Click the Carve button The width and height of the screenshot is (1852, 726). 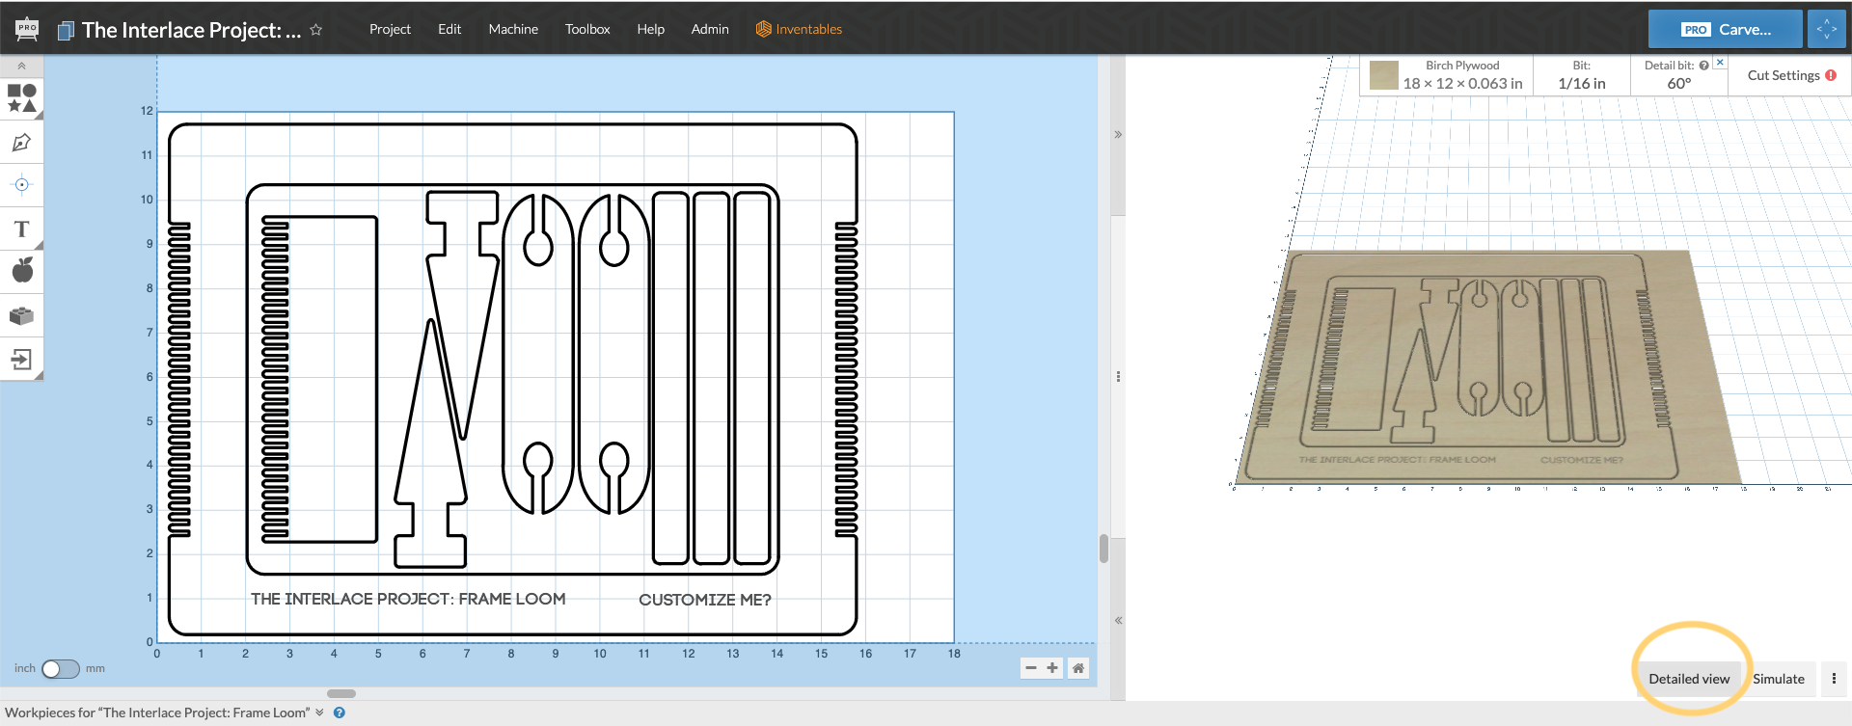(x=1725, y=29)
